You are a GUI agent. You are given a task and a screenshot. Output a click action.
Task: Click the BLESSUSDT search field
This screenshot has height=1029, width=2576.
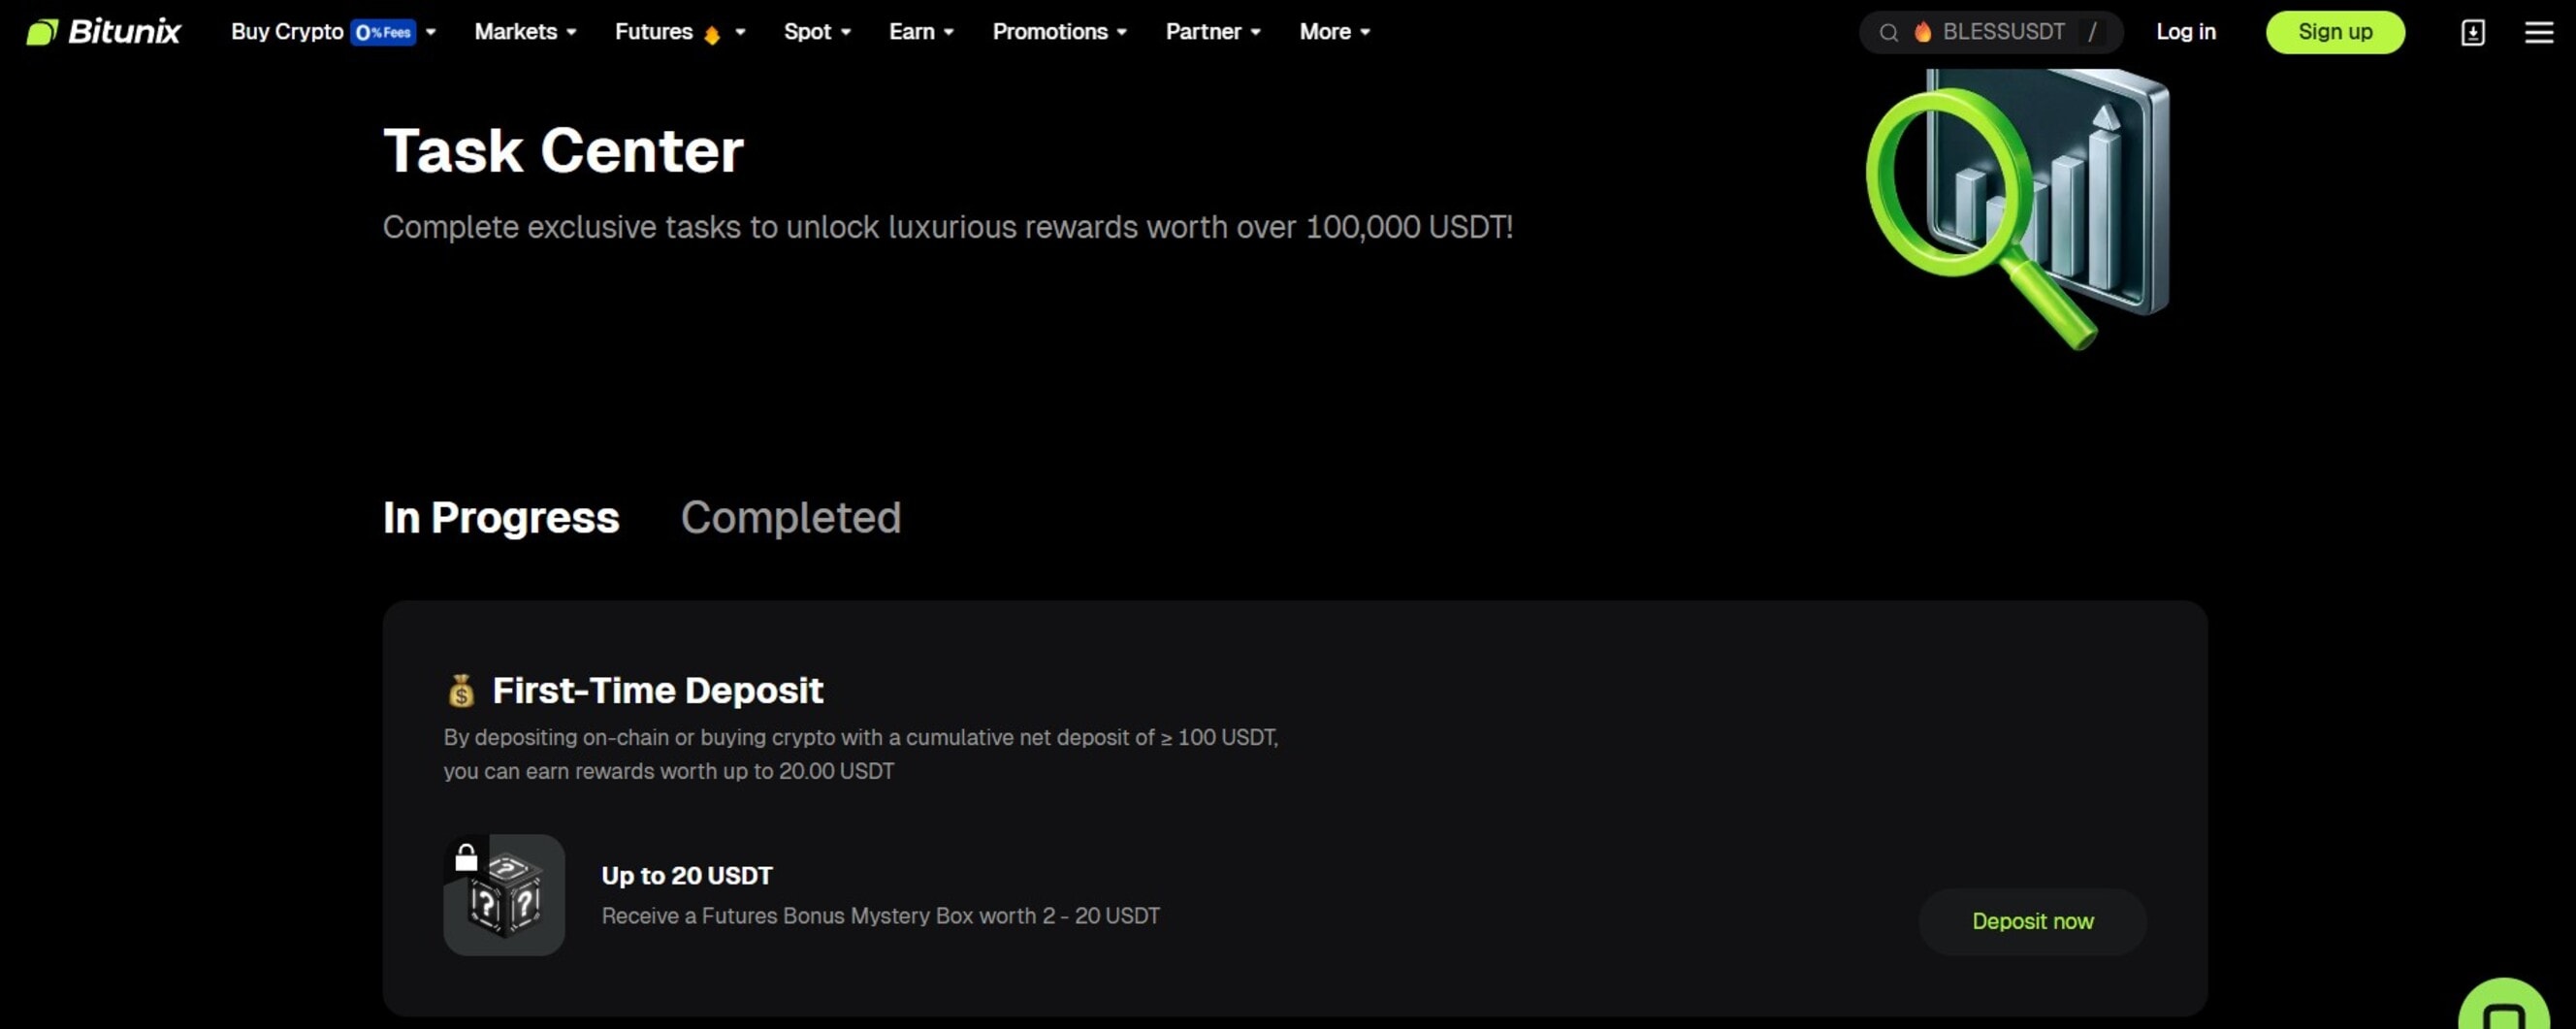coord(2003,32)
